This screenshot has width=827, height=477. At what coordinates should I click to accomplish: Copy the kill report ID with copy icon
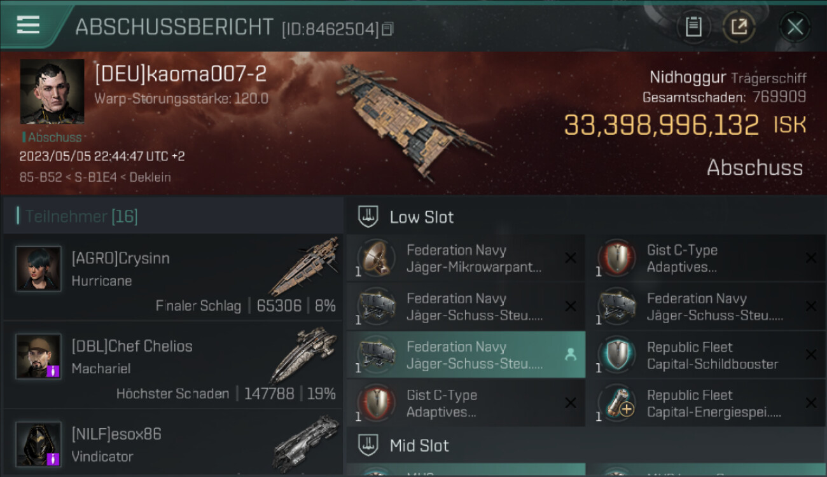point(388,29)
